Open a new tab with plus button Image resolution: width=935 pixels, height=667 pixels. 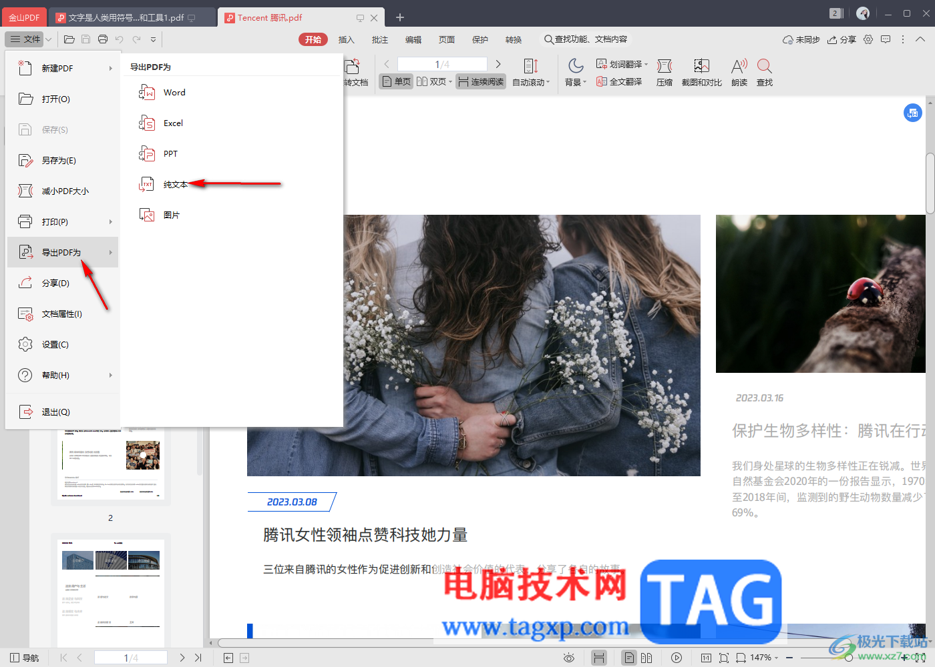[399, 17]
